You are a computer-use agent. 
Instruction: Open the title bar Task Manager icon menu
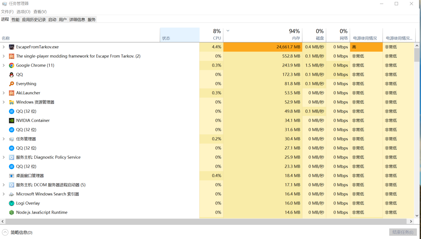point(5,4)
